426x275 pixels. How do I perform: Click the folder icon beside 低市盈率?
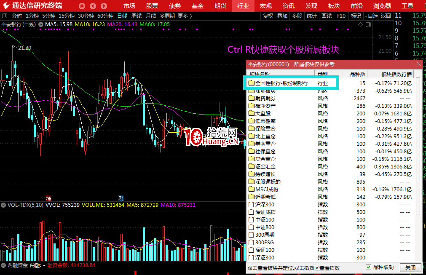click(x=251, y=121)
